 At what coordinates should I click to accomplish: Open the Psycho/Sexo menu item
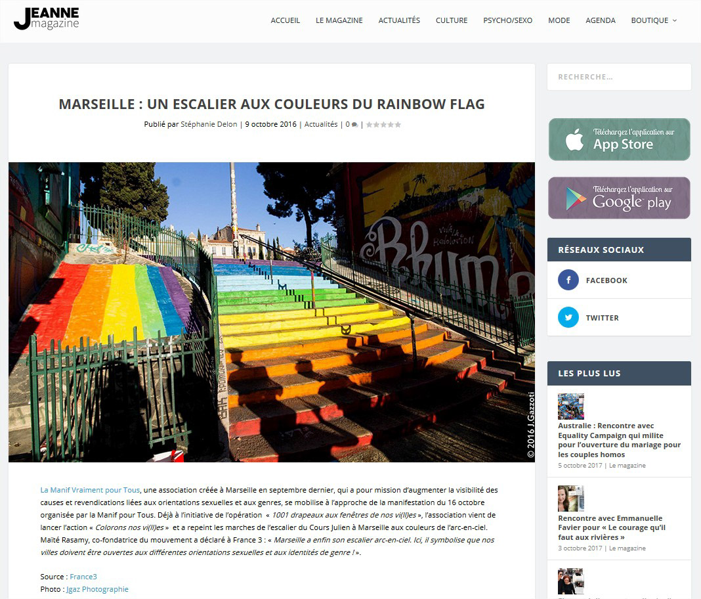click(x=508, y=20)
